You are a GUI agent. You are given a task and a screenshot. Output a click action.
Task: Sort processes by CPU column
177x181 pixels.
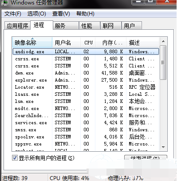[x=88, y=43]
